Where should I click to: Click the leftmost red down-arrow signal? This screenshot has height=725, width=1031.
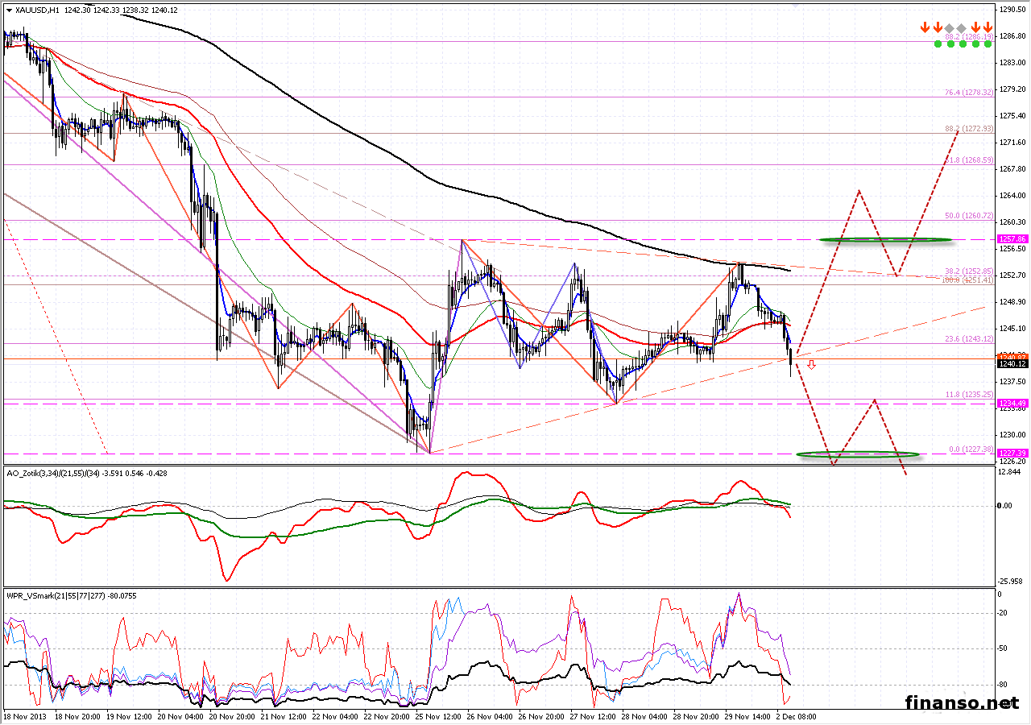925,28
